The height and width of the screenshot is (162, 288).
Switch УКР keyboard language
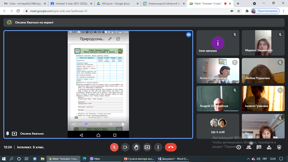point(264,159)
